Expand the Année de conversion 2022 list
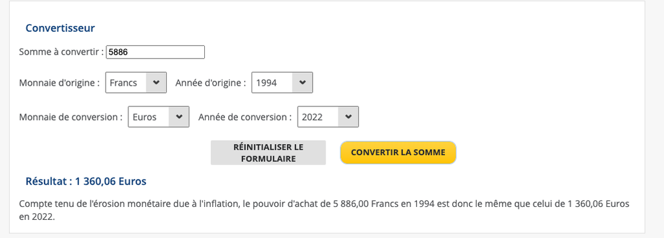 click(328, 117)
